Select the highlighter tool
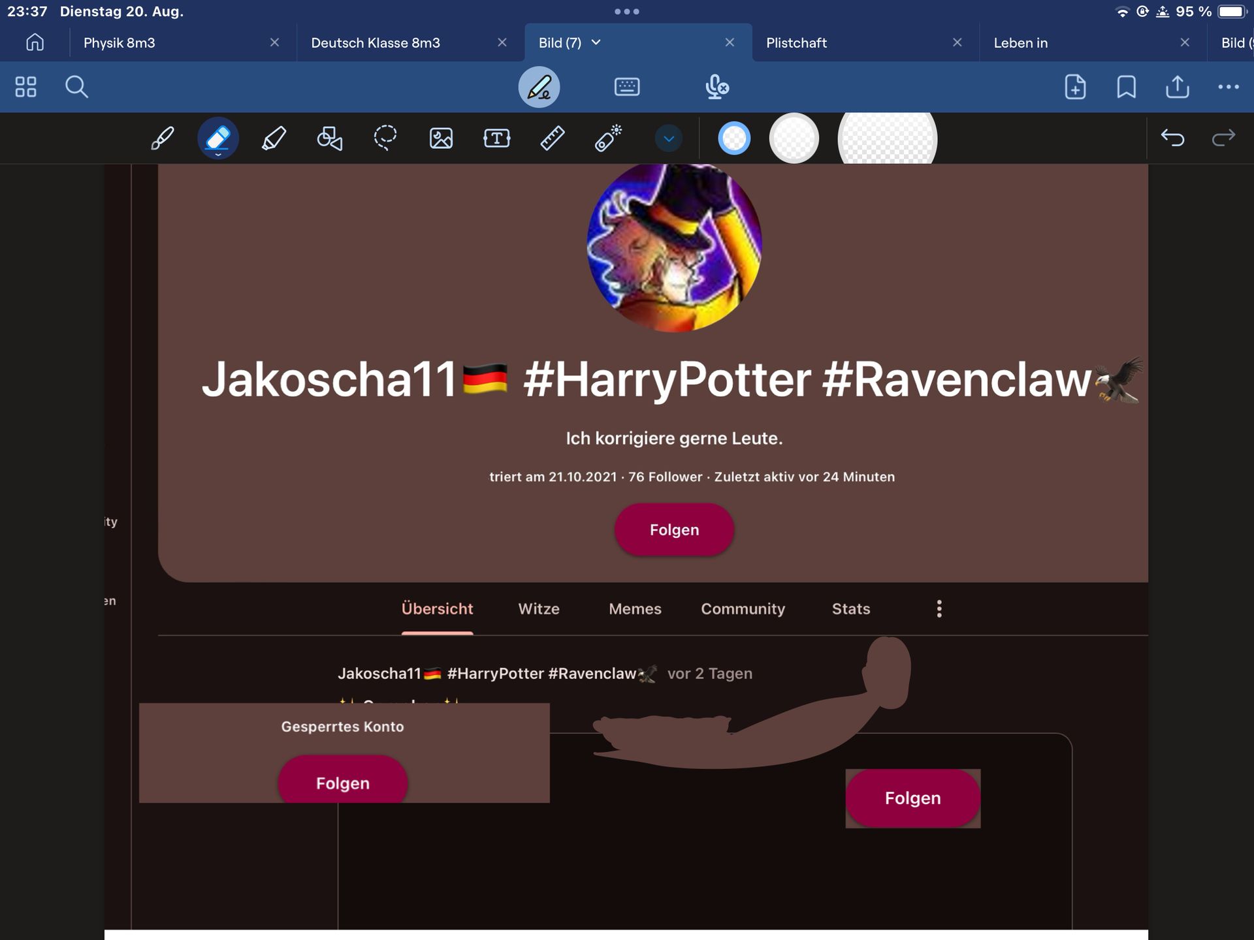The height and width of the screenshot is (940, 1254). tap(274, 138)
